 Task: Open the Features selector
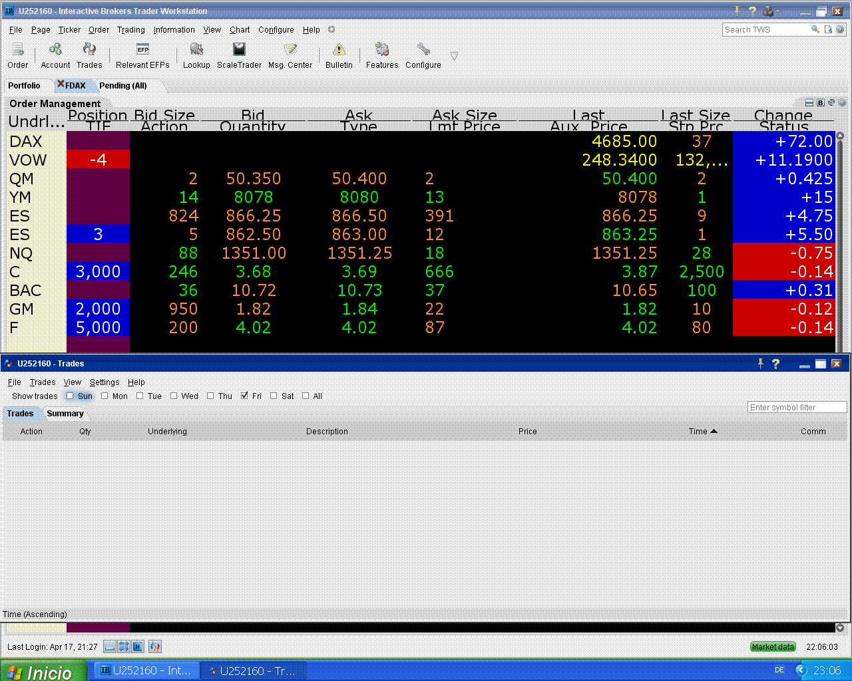click(382, 55)
